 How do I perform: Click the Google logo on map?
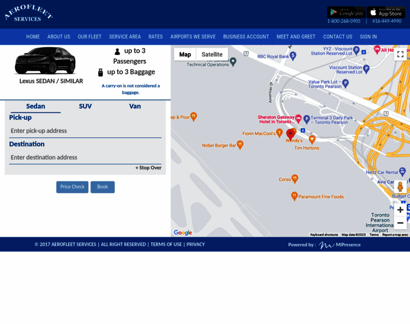pos(183,232)
